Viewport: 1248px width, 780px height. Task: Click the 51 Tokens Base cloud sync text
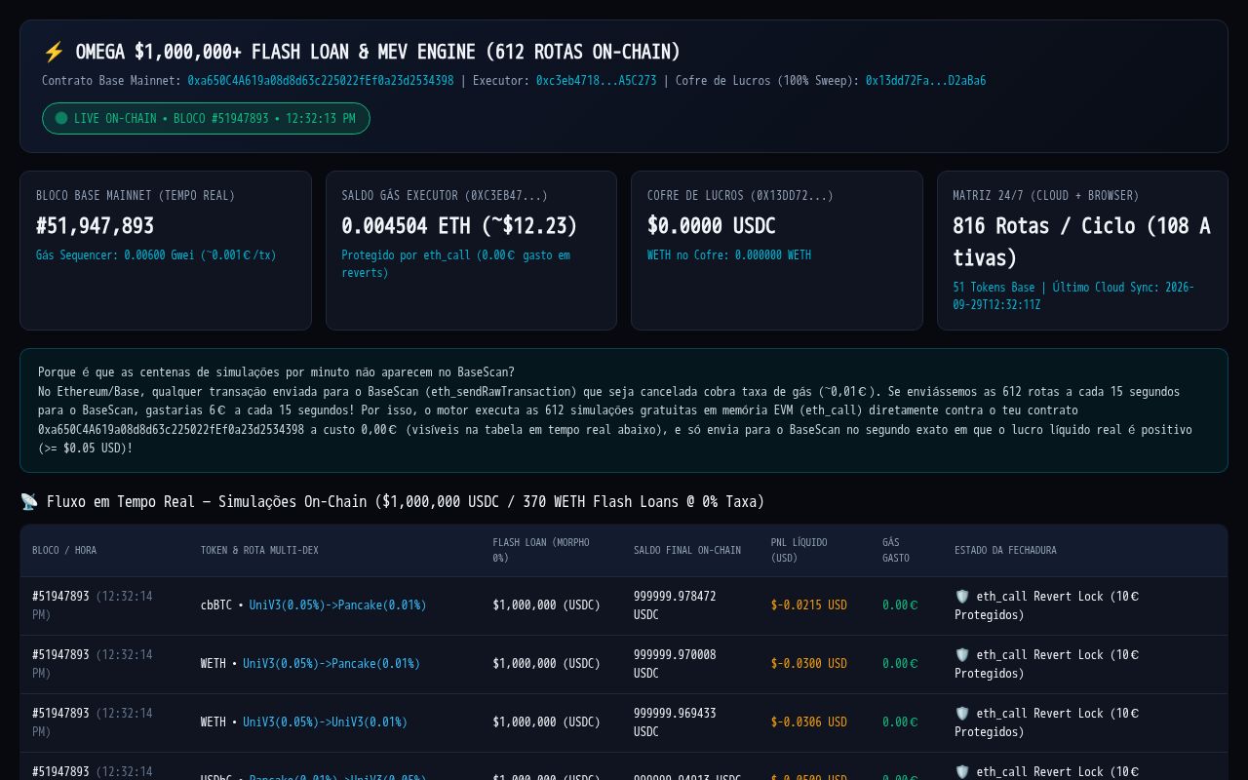click(1073, 295)
